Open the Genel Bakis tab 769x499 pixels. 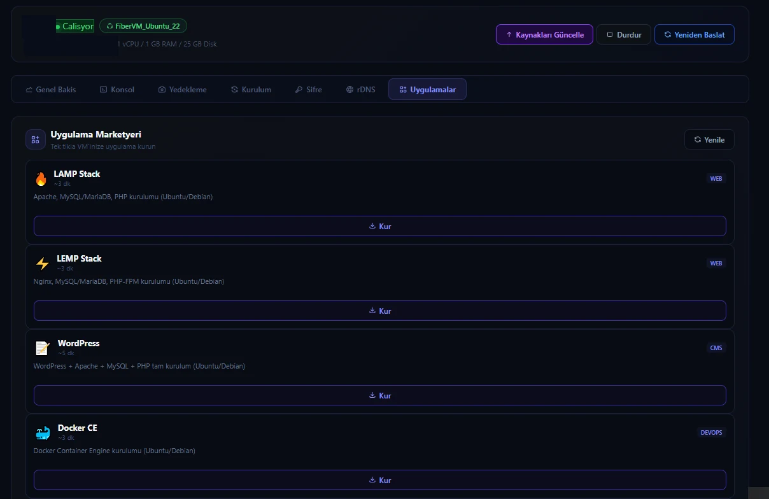tap(51, 90)
